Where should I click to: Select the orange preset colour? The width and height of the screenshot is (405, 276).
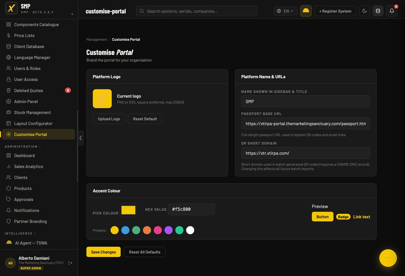pos(147,230)
